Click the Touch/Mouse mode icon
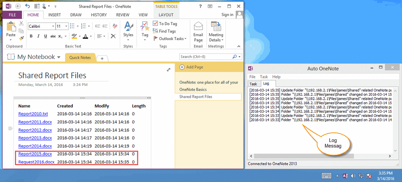 [44, 7]
